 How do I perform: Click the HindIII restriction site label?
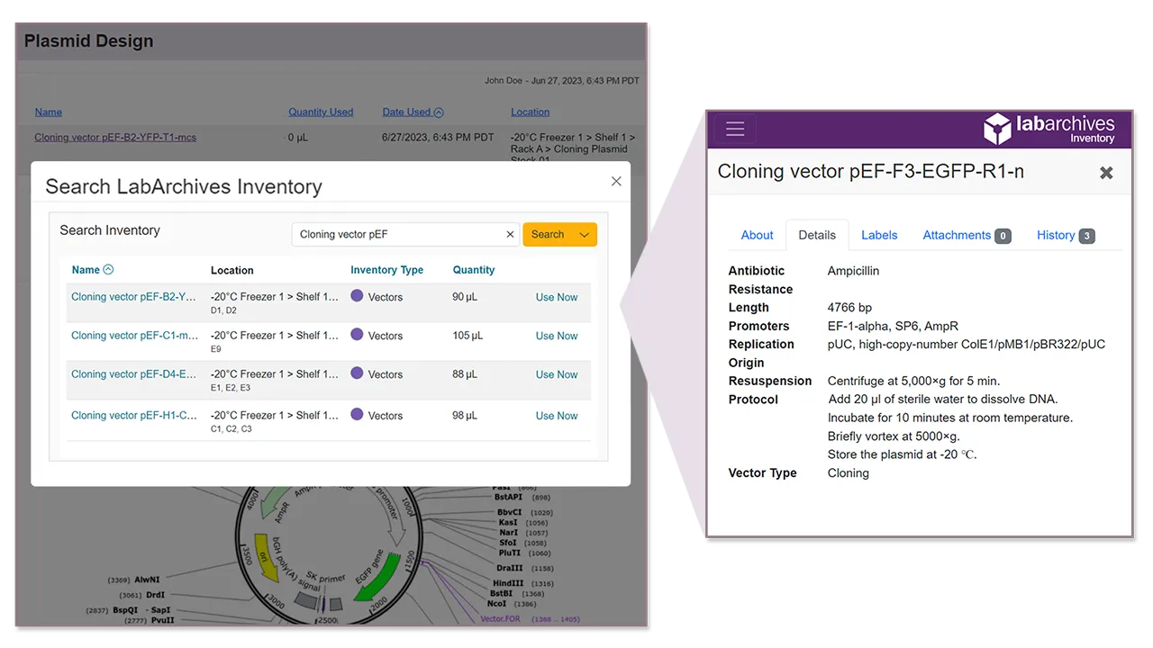point(509,583)
